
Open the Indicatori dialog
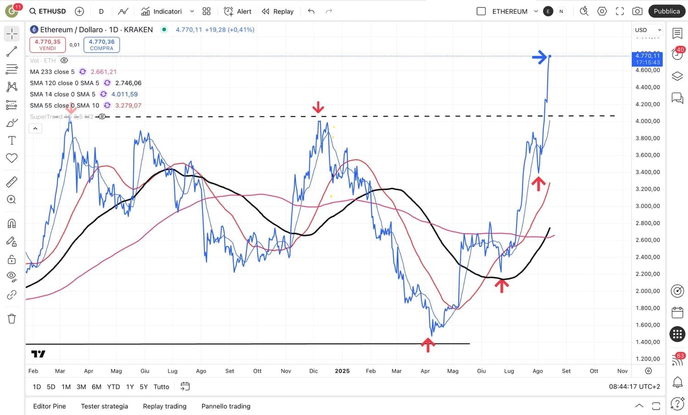click(161, 11)
